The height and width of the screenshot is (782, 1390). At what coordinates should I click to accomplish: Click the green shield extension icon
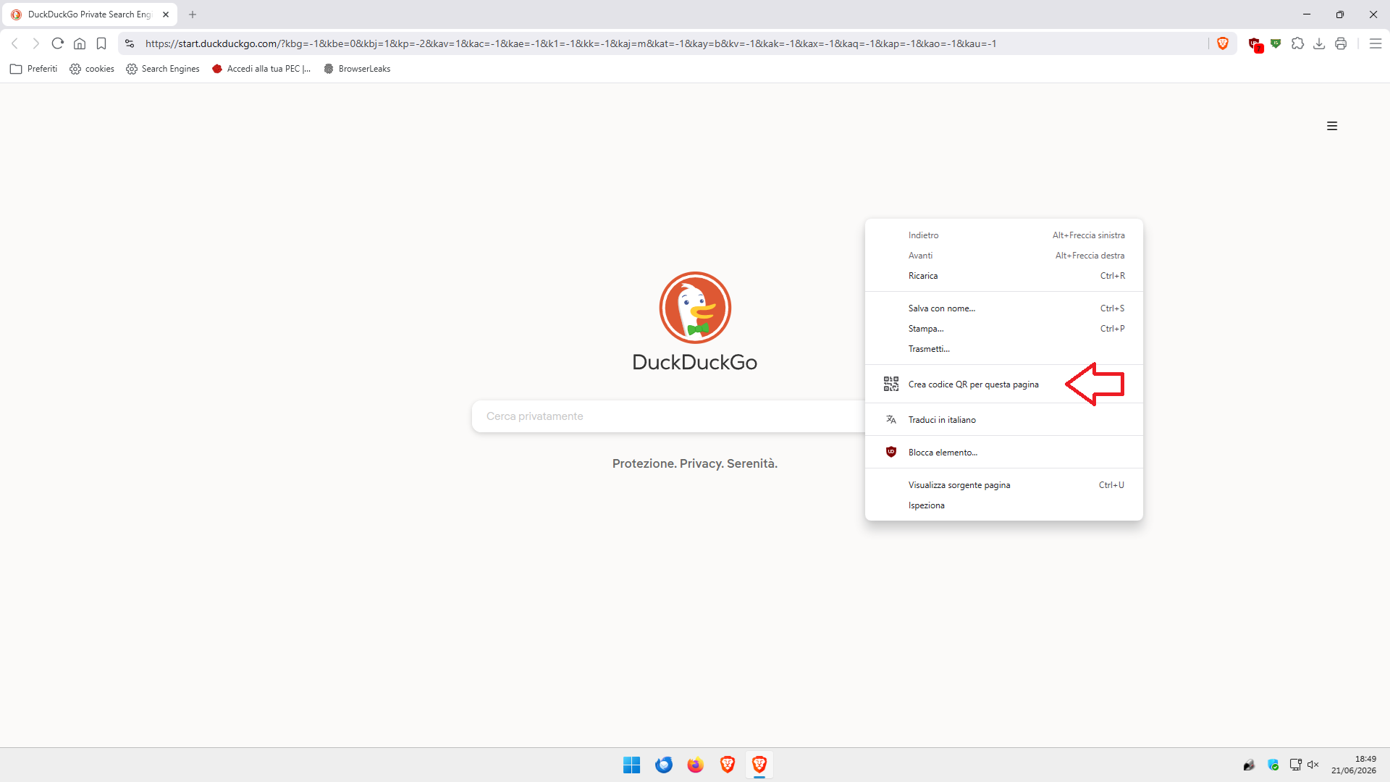1276,43
